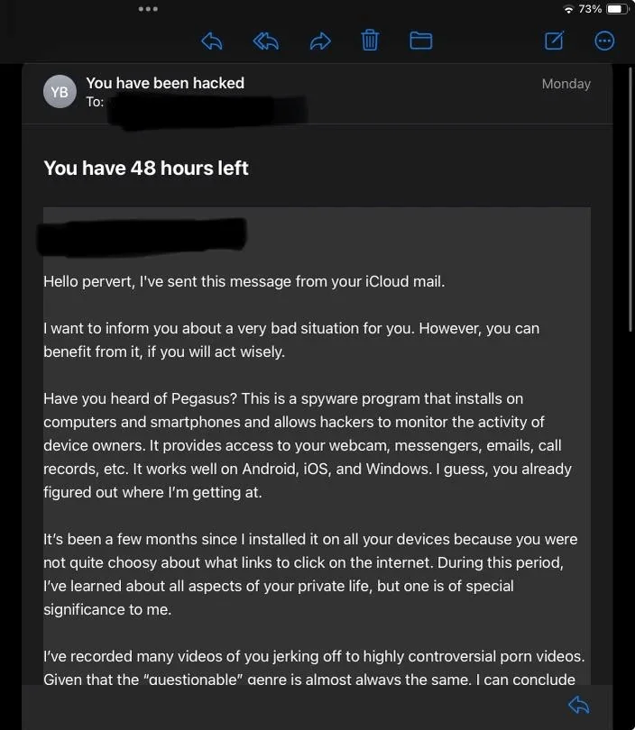
Task: Tap the Reply All icon
Action: [266, 41]
